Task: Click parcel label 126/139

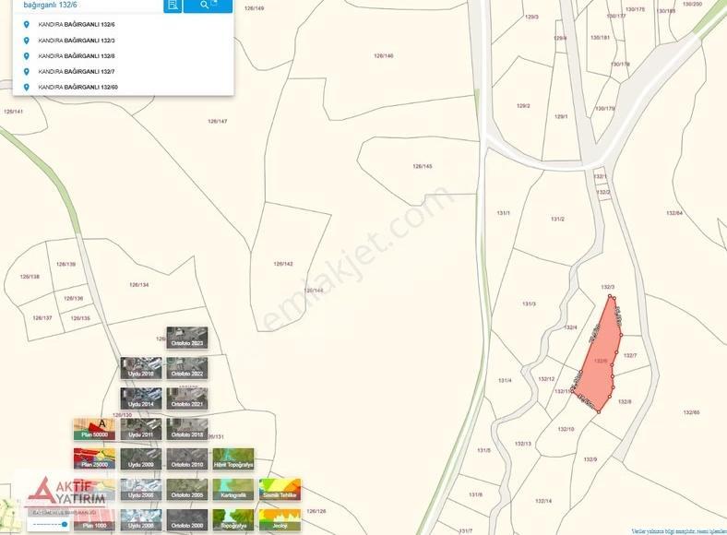Action: (66, 264)
